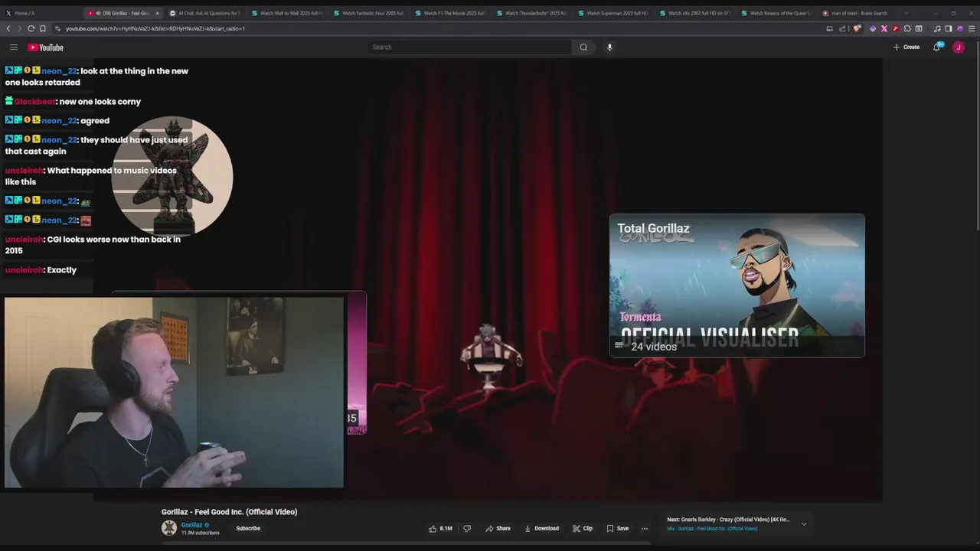Open the Brave main hamburger menu
Screen dimensions: 980x551
tap(972, 28)
